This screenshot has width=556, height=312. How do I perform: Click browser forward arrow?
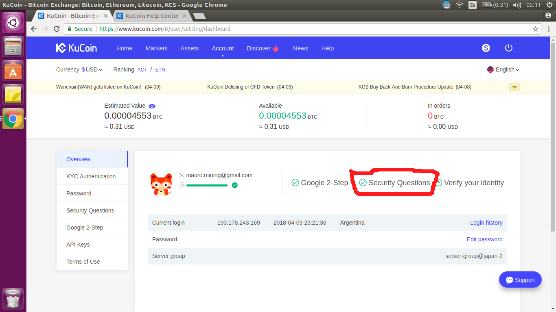pyautogui.click(x=45, y=29)
